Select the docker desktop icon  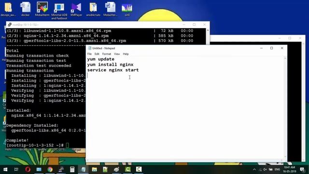tap(25, 9)
